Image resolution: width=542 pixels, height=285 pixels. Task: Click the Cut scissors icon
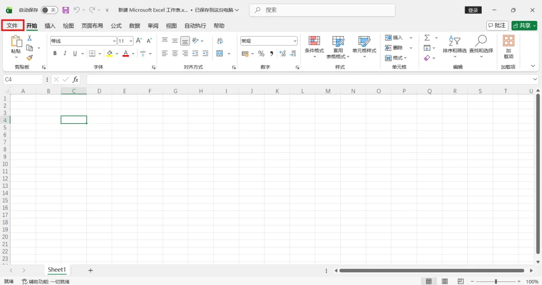point(30,38)
